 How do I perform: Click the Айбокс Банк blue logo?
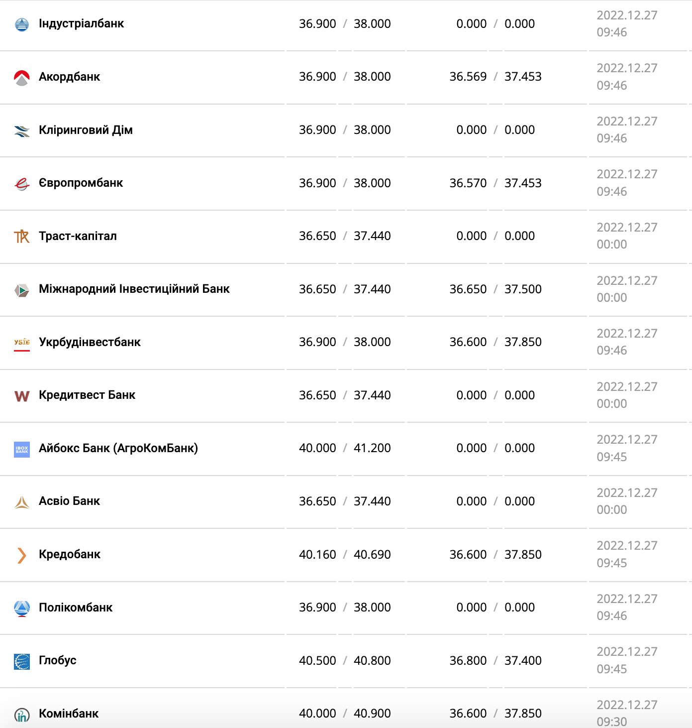(x=22, y=449)
